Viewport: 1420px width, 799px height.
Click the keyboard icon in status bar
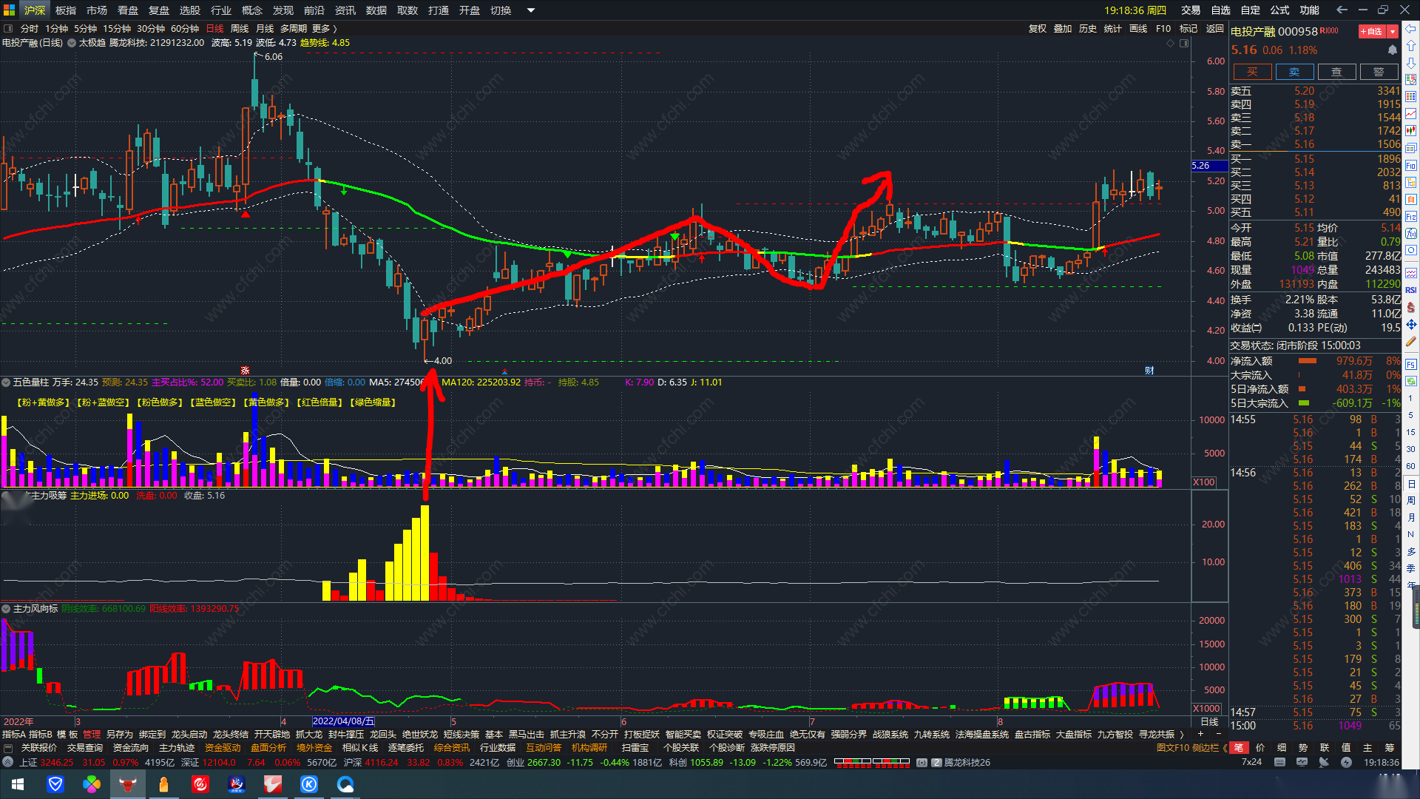[1279, 762]
